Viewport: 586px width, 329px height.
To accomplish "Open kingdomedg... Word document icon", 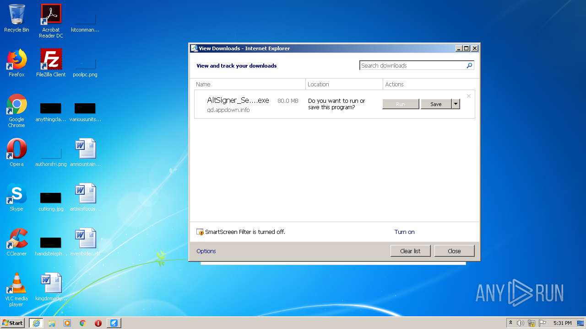I will [51, 287].
